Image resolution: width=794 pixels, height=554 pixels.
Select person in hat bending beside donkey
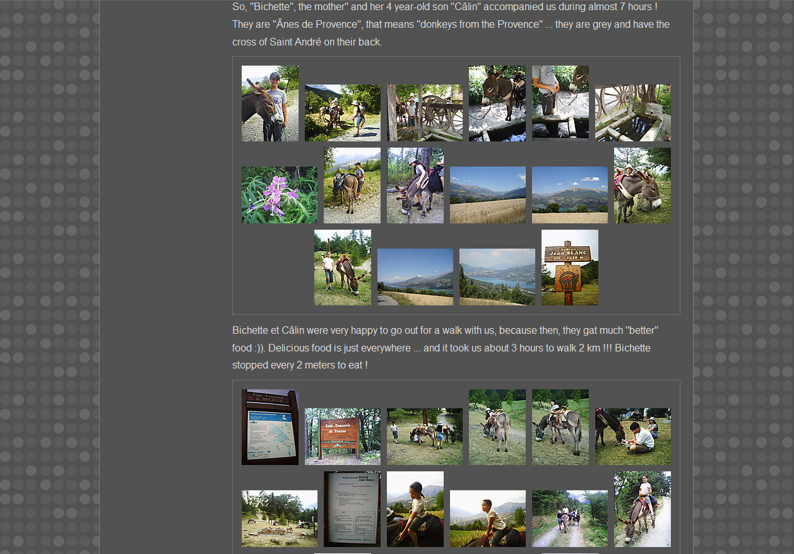click(x=415, y=186)
